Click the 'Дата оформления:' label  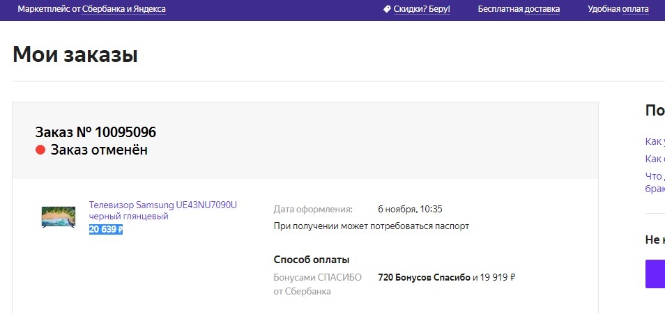[x=313, y=210]
